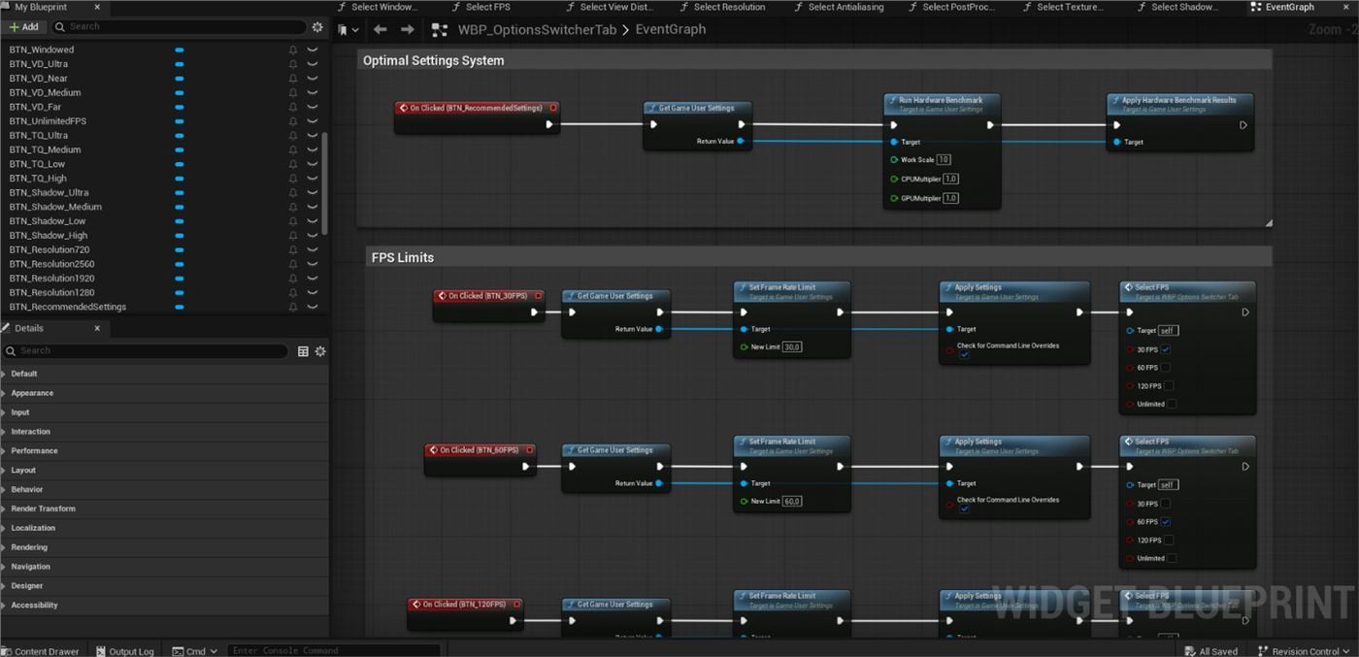Open the graph bookmarks dropdown icon
Image resolution: width=1359 pixels, height=657 pixels.
(x=347, y=30)
